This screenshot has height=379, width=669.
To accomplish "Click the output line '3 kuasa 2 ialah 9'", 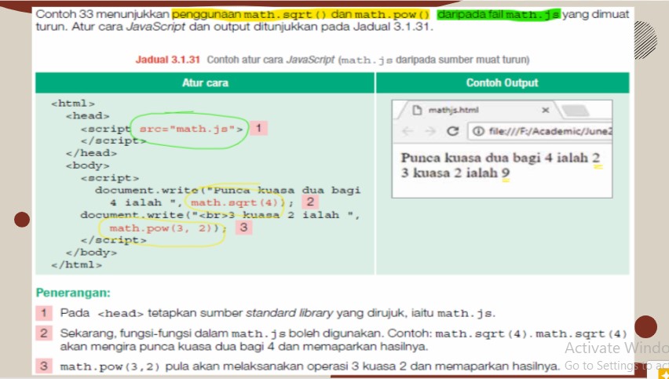I will tap(455, 173).
